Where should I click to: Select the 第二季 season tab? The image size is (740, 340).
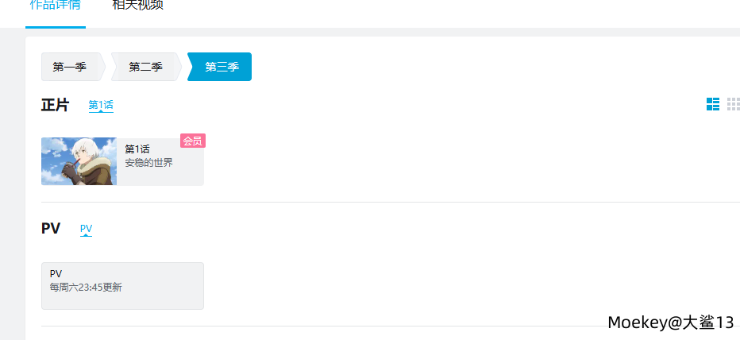point(145,67)
